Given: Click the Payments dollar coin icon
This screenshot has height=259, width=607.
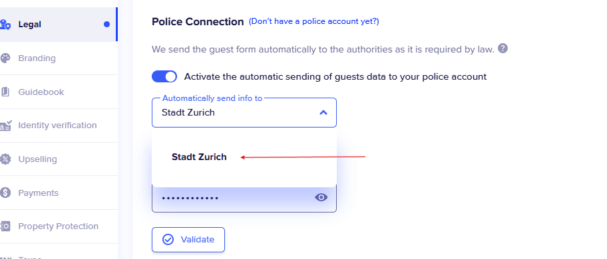Looking at the screenshot, I should [5, 193].
